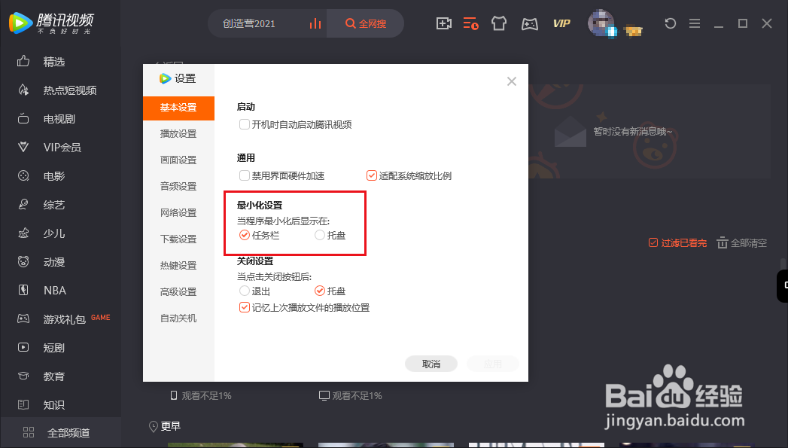788x448 pixels.
Task: Open the game center controller icon
Action: [529, 23]
